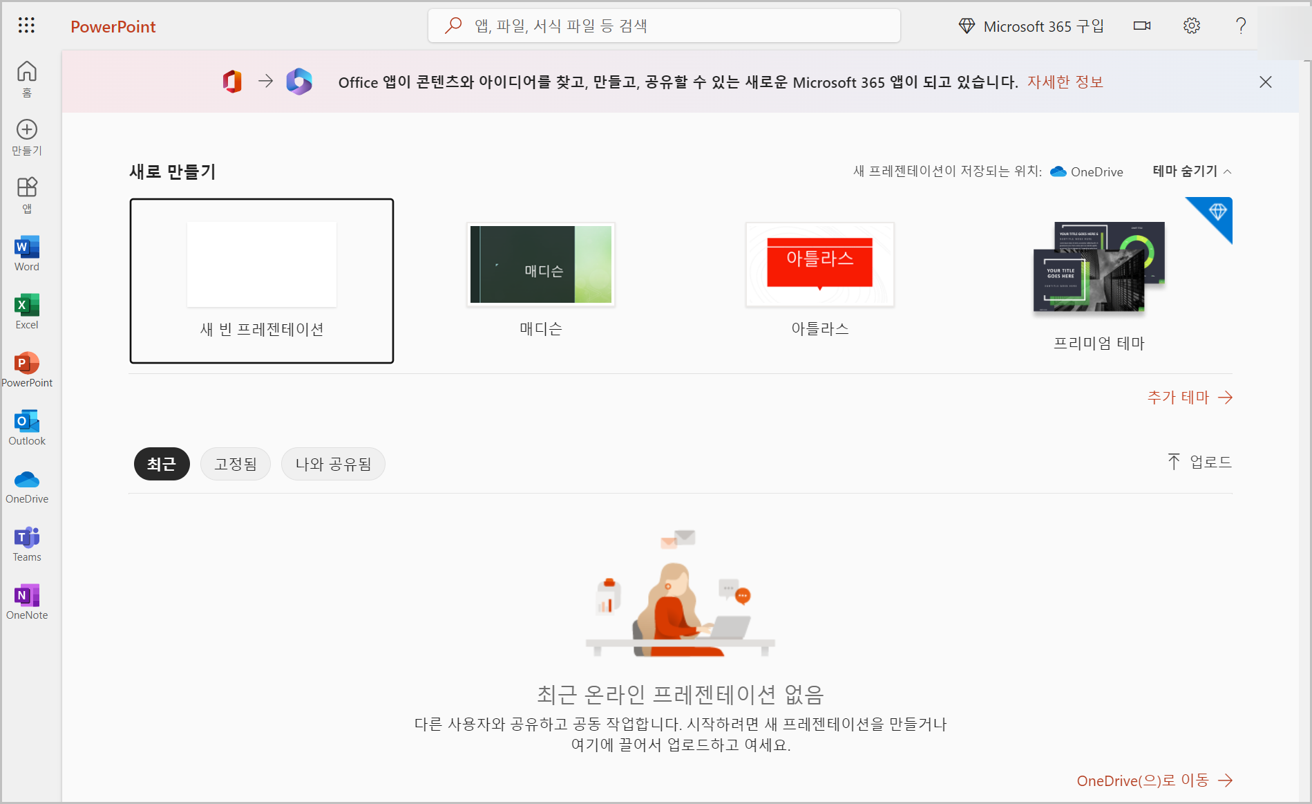This screenshot has width=1312, height=804.
Task: Click the 최근 온라인 프레젠테이션 없음 text
Action: pos(681,694)
